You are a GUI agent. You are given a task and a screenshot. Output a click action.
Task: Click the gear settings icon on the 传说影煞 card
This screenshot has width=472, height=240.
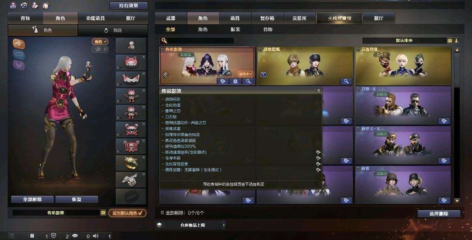(236, 81)
